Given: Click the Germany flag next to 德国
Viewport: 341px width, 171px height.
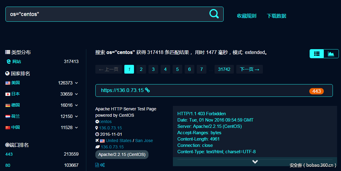Looking at the screenshot, I should [8, 105].
